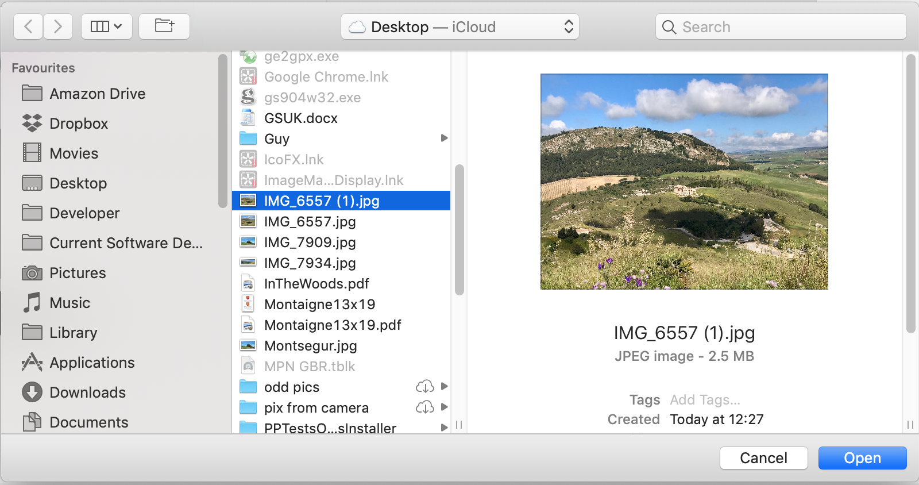919x485 pixels.
Task: Select the dimmed MPN GBR.tblk file
Action: point(341,366)
